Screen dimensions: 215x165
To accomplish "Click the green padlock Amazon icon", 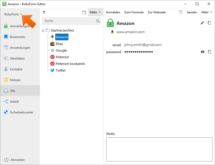I will click(110, 23).
